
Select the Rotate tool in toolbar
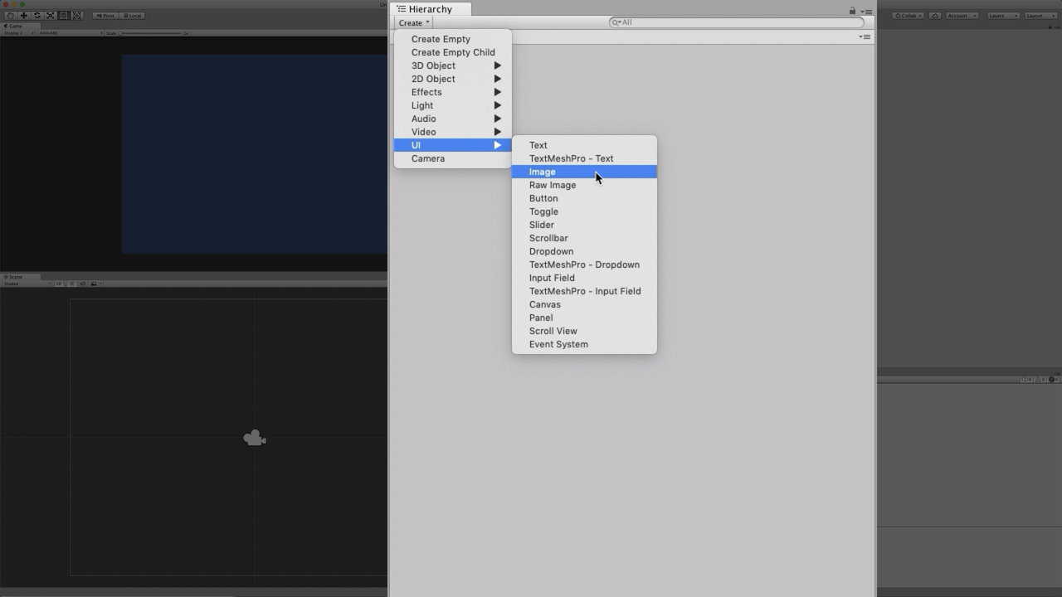37,16
